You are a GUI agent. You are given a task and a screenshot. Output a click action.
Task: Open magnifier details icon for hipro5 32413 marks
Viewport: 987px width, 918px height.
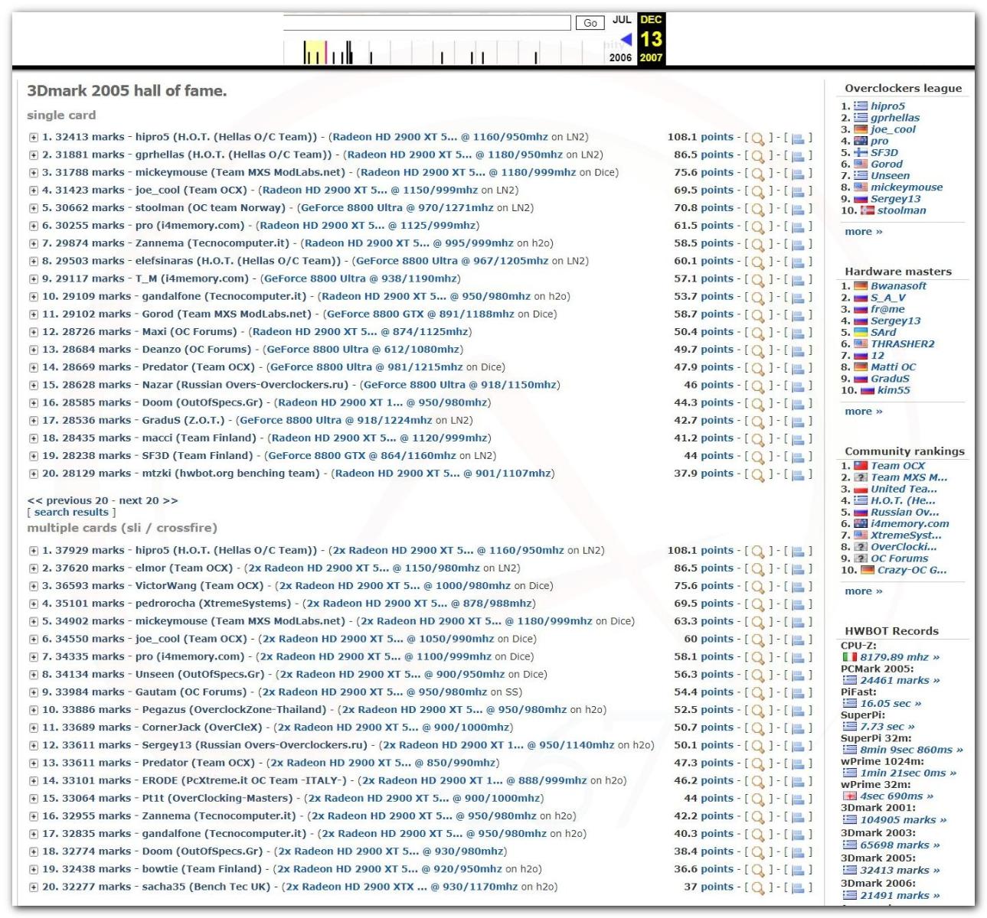pos(757,138)
